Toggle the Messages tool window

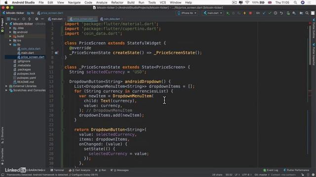pyautogui.click(x=119, y=170)
